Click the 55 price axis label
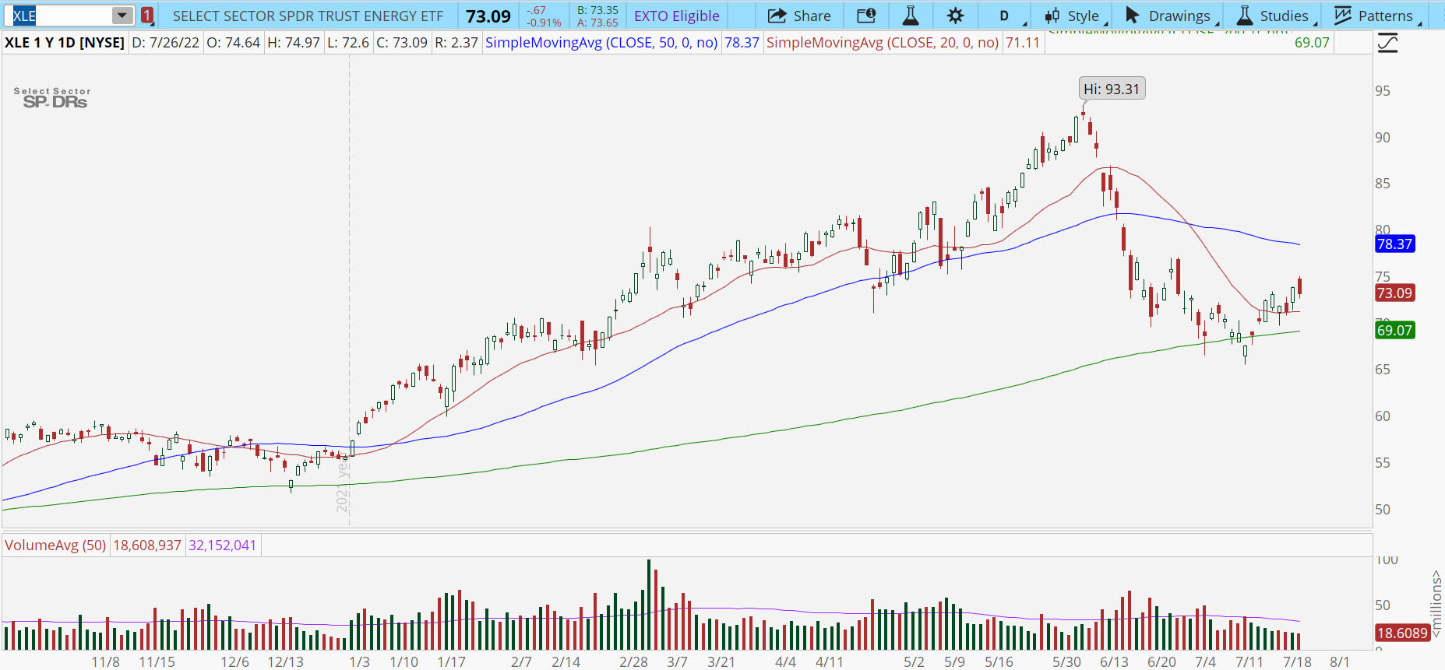This screenshot has width=1445, height=670. 1383,463
